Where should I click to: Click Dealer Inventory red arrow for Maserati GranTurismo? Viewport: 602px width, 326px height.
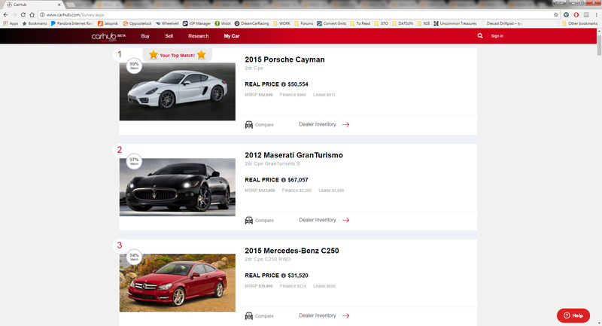(x=346, y=220)
